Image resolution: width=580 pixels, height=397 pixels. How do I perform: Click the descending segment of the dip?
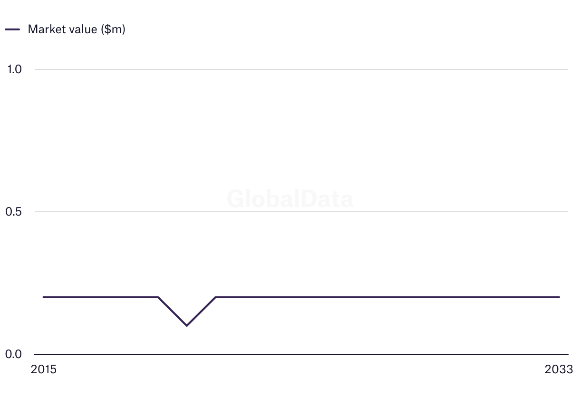pyautogui.click(x=172, y=312)
